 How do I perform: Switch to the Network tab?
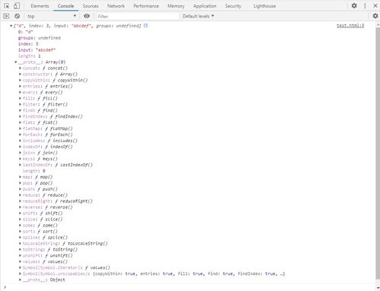116,6
